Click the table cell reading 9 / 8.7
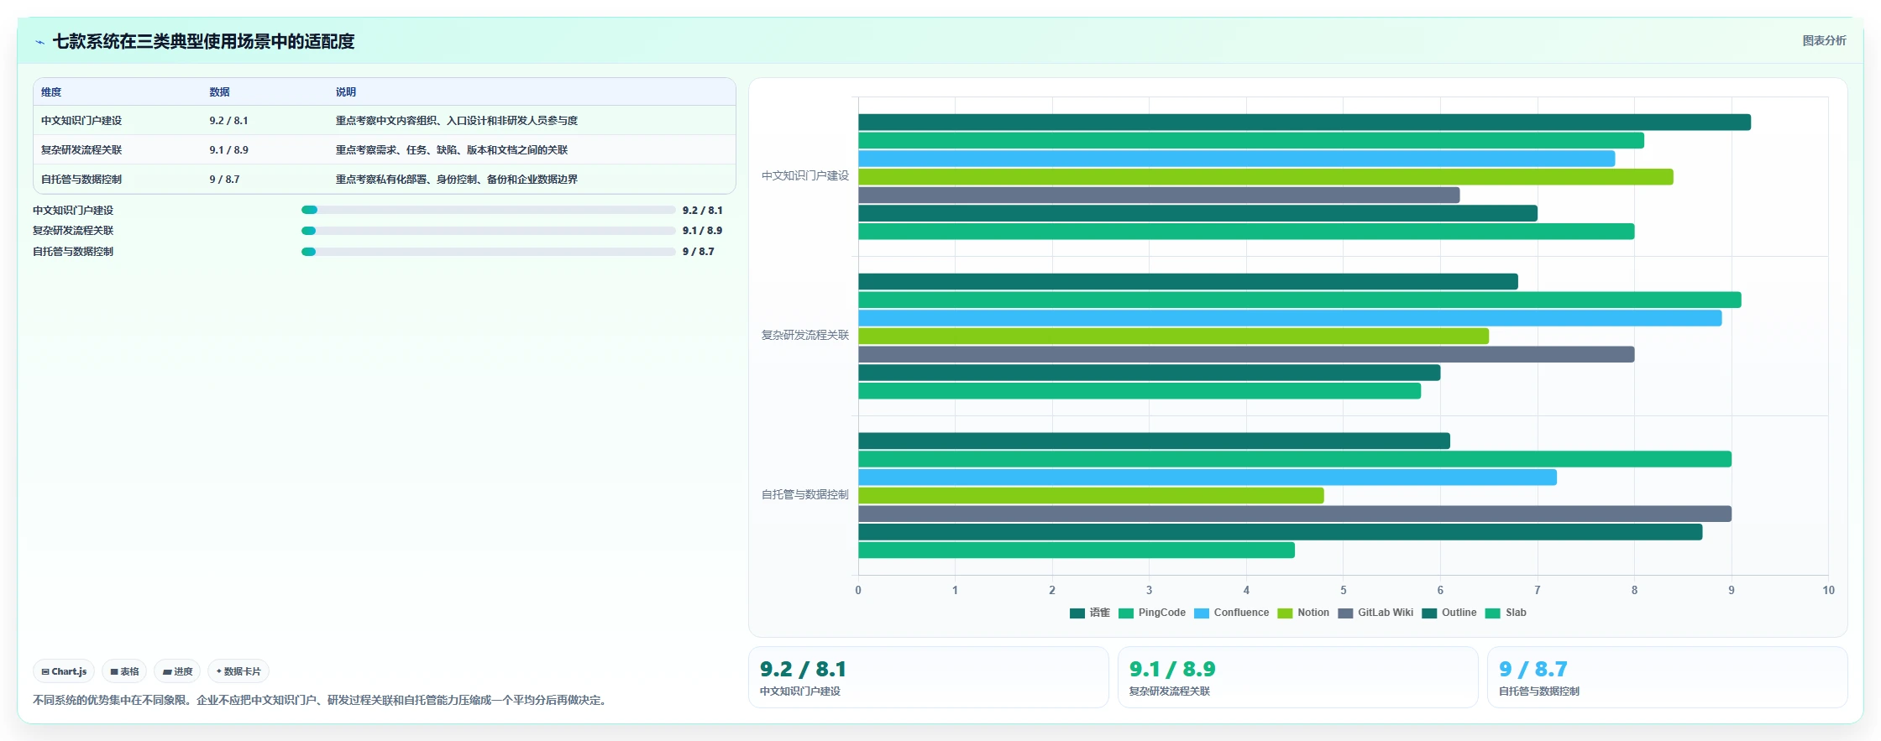1881x741 pixels. (224, 180)
